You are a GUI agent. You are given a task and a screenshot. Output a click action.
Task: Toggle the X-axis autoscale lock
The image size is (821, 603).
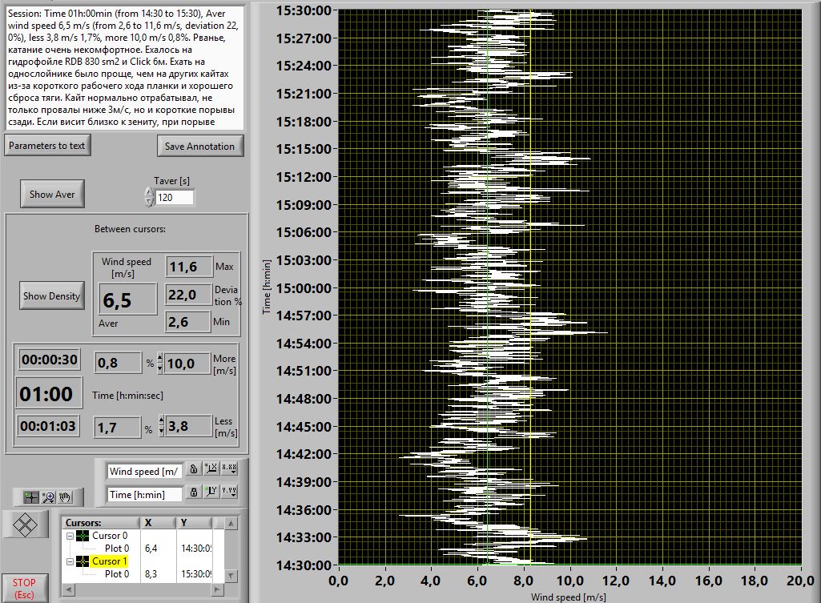[193, 468]
